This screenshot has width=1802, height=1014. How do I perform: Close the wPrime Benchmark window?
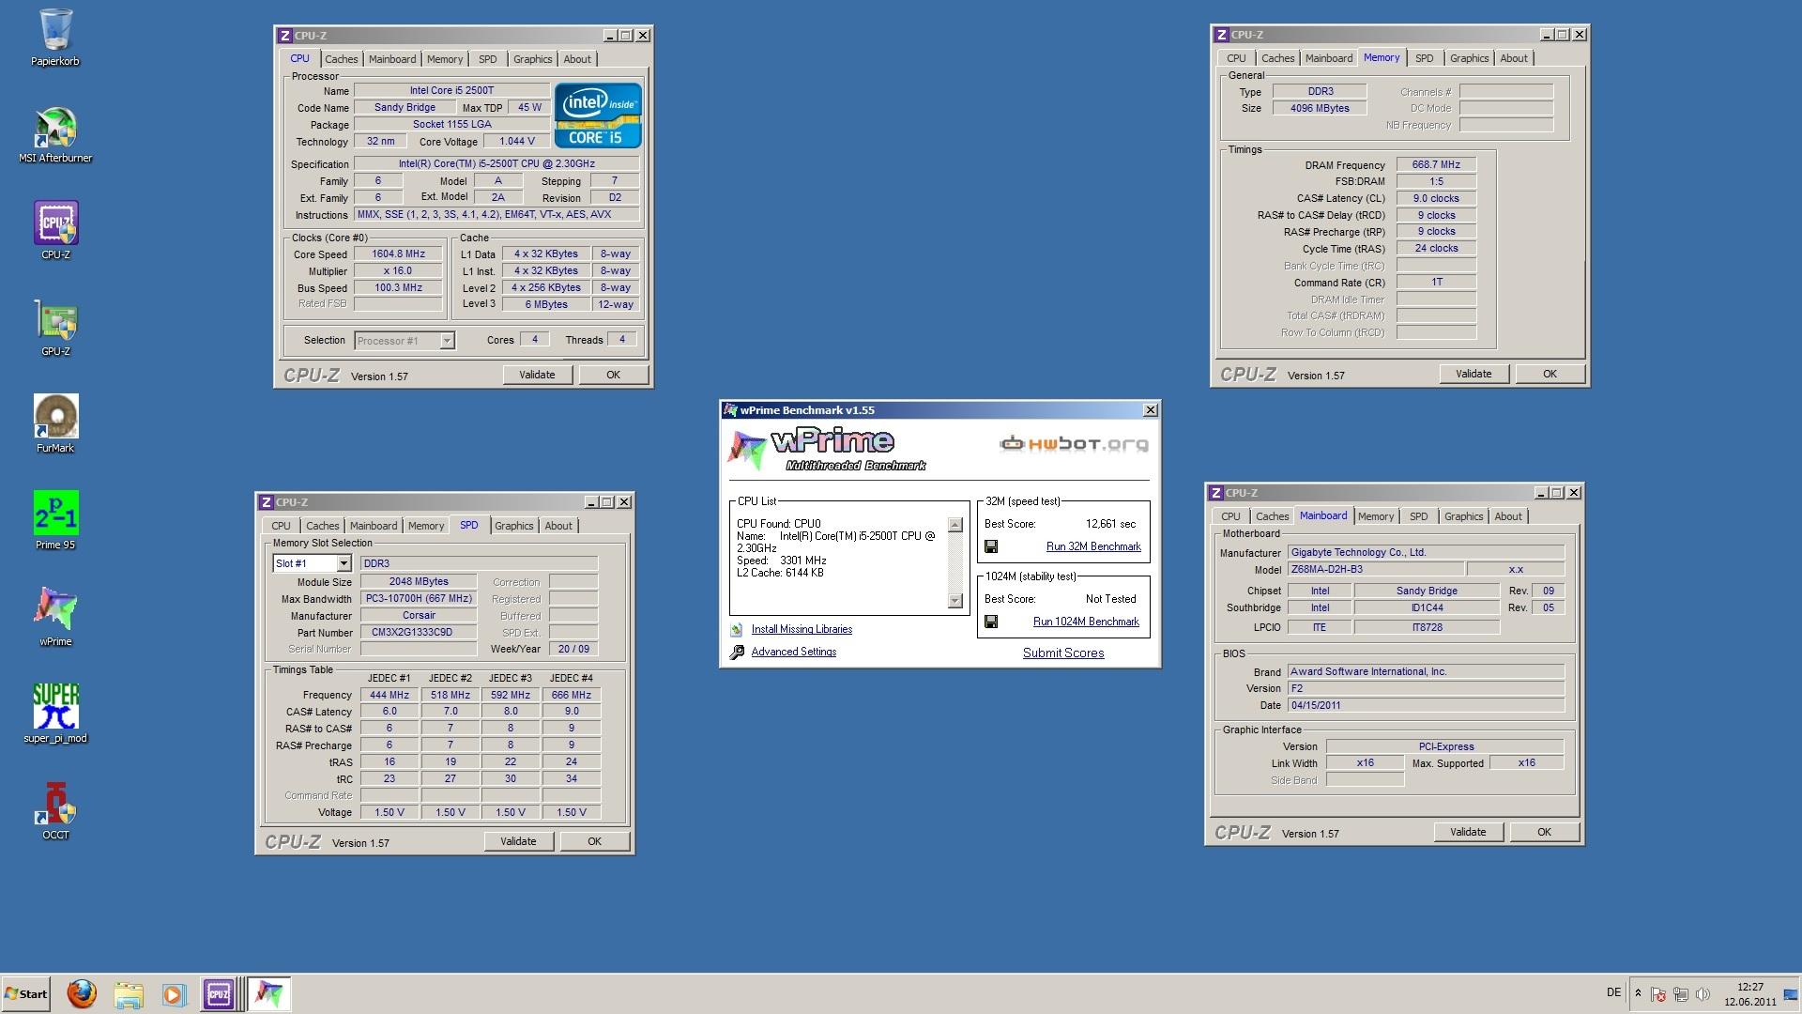(x=1150, y=410)
